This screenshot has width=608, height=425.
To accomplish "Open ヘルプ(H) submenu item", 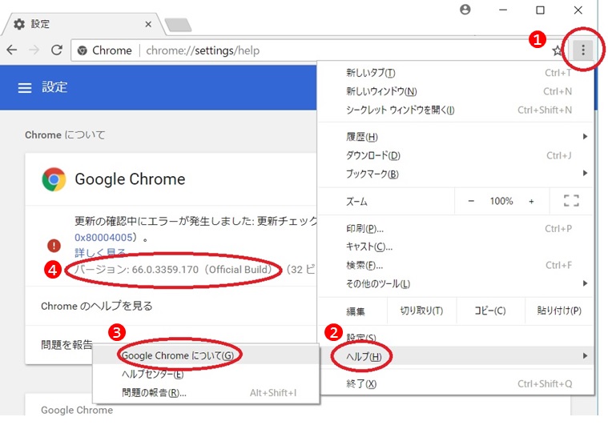I will 456,356.
